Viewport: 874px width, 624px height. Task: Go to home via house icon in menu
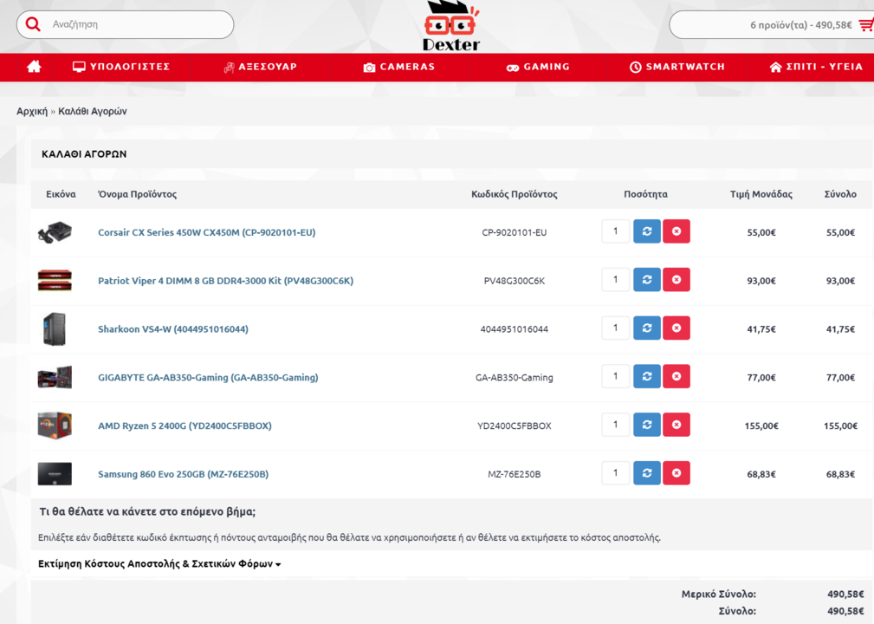[x=34, y=67]
